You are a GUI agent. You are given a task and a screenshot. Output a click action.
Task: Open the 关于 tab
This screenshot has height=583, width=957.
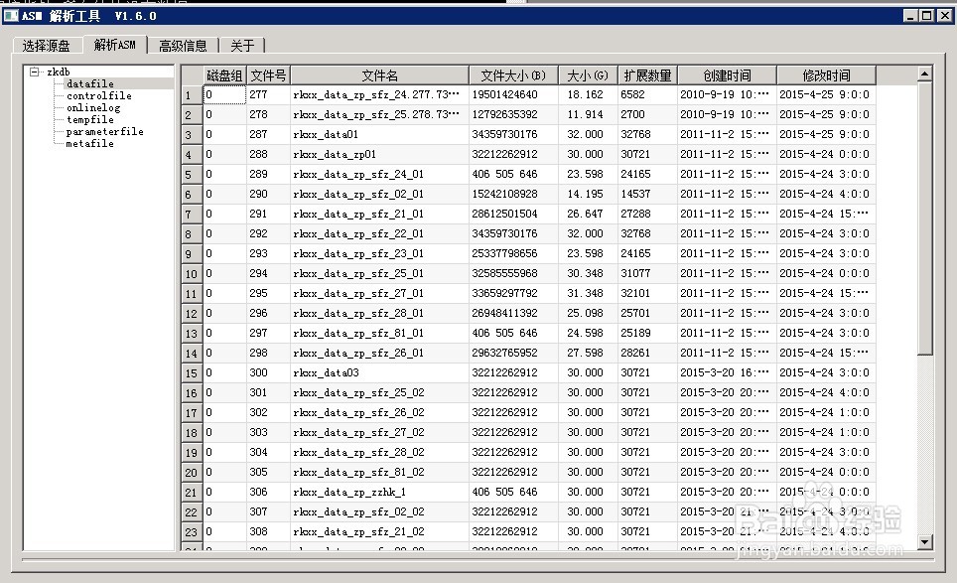(242, 46)
